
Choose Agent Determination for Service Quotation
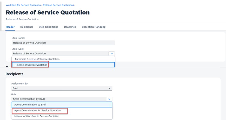62,110
